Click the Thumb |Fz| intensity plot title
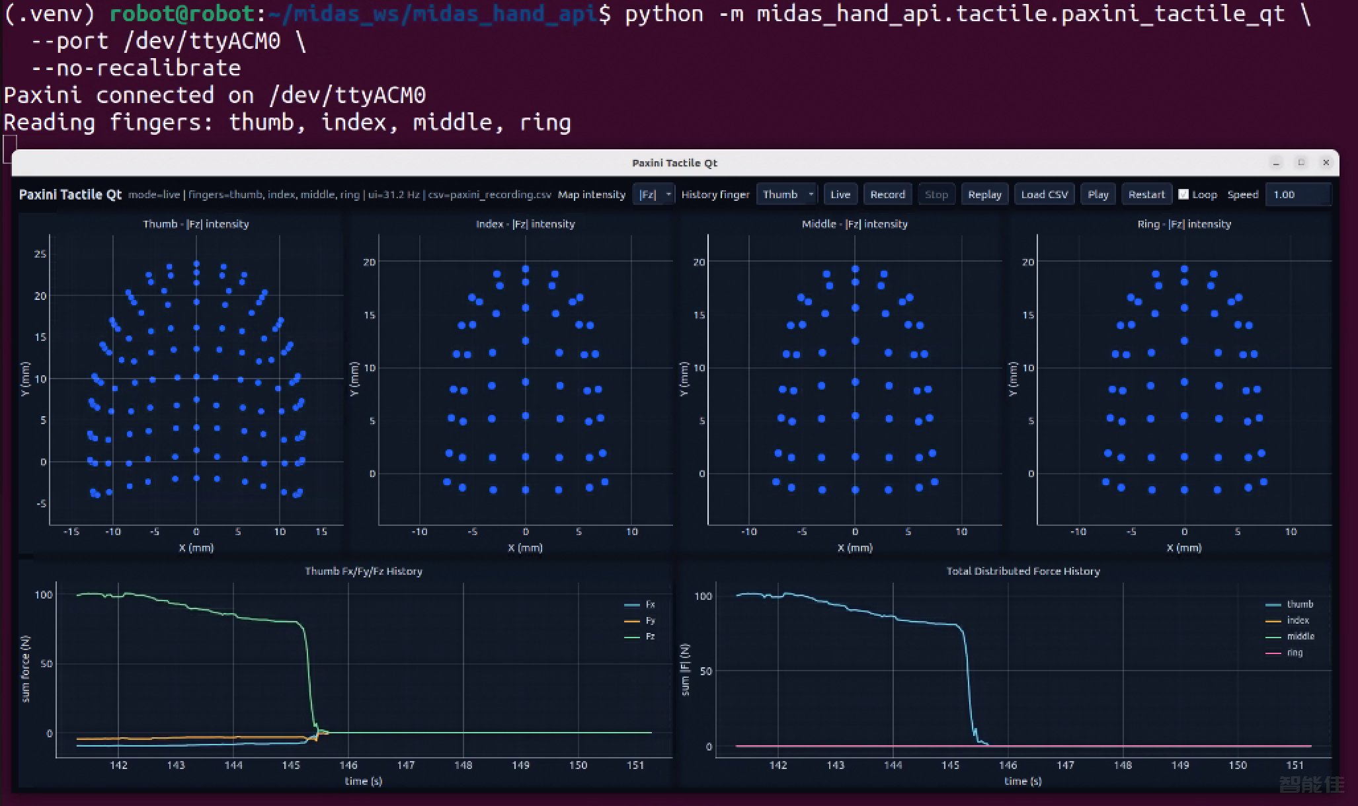Viewport: 1358px width, 806px height. [x=196, y=224]
